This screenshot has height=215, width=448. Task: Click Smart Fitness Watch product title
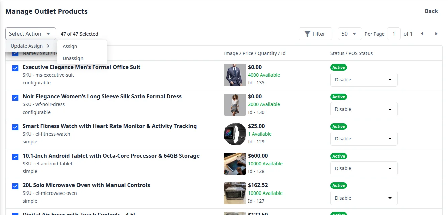[x=109, y=126]
